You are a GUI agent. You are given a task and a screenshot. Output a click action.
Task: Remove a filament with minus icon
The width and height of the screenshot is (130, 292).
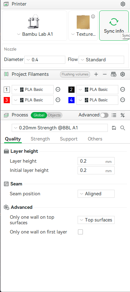[105, 74]
